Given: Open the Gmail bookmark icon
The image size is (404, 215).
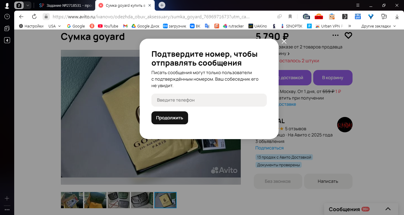Looking at the screenshot, I should click(x=125, y=26).
